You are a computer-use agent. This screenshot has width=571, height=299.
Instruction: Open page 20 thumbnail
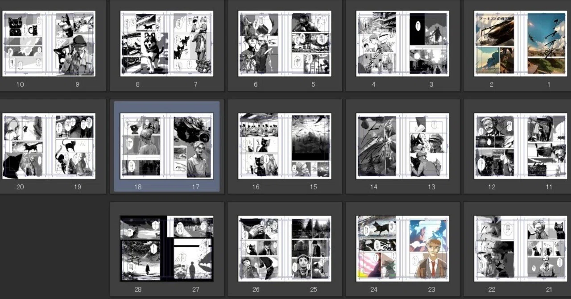26,146
